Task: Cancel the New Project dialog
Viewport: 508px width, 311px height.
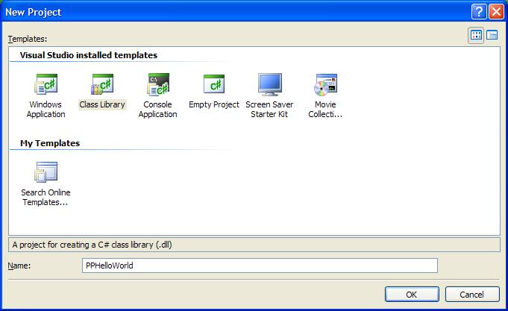Action: [x=472, y=295]
